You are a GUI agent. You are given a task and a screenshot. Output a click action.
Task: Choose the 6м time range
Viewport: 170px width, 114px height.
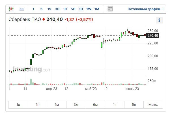(95, 105)
